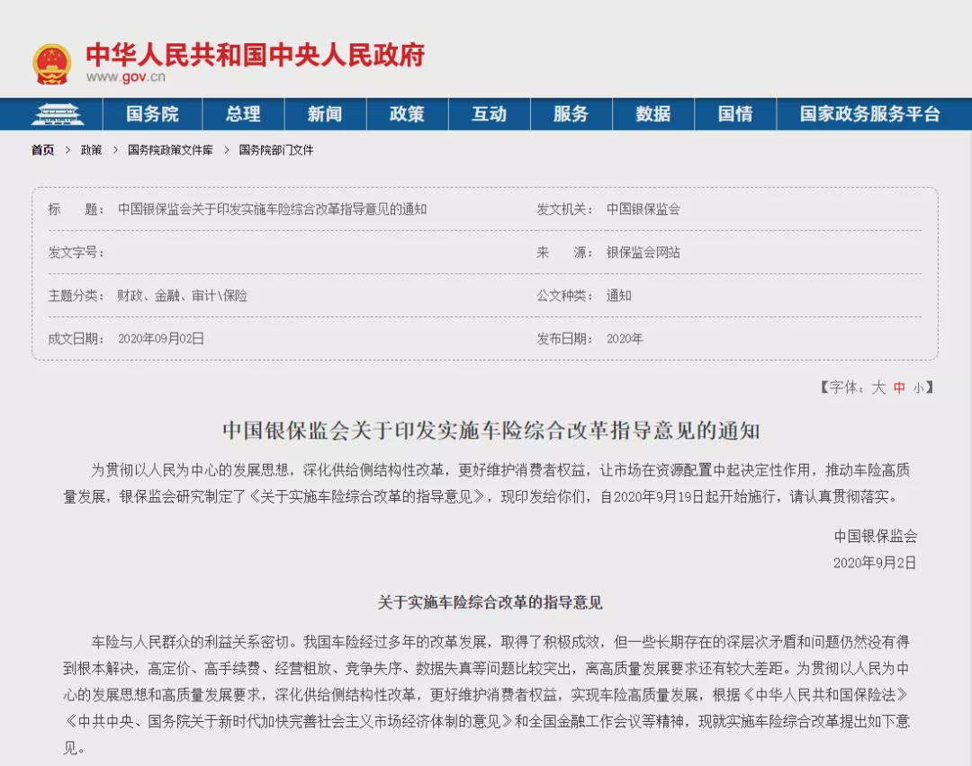
Task: Click the document type value 通知
Action: (x=618, y=296)
